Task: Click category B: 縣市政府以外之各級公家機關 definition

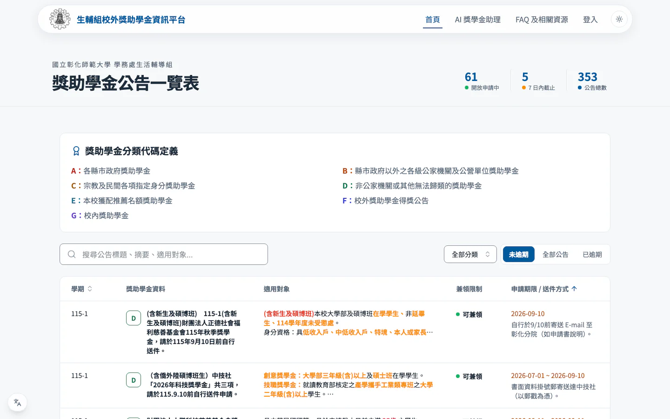Action: (430, 171)
